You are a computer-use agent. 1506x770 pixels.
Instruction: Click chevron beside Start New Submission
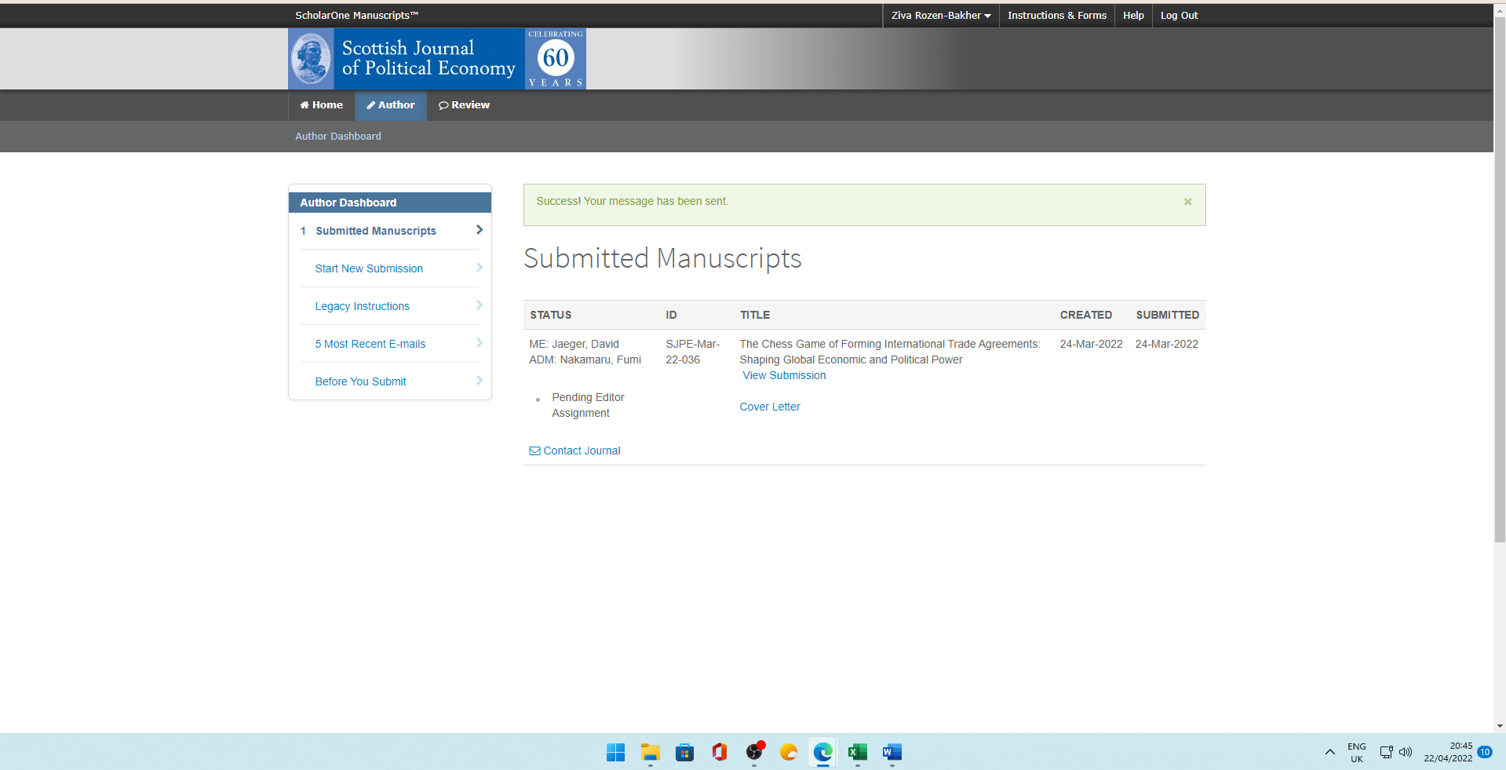[480, 268]
